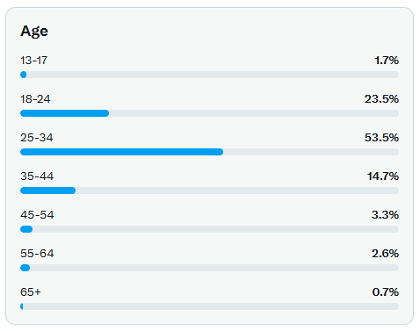Select the 35-44 age label
Image resolution: width=420 pixels, height=331 pixels.
click(37, 176)
